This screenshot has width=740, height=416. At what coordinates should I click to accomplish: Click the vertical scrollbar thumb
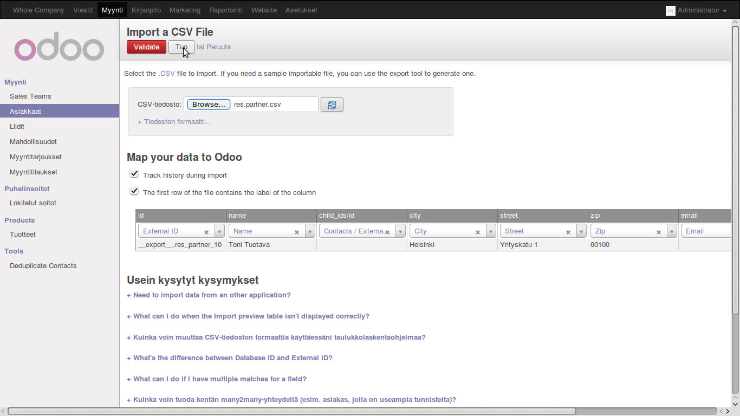(x=735, y=171)
